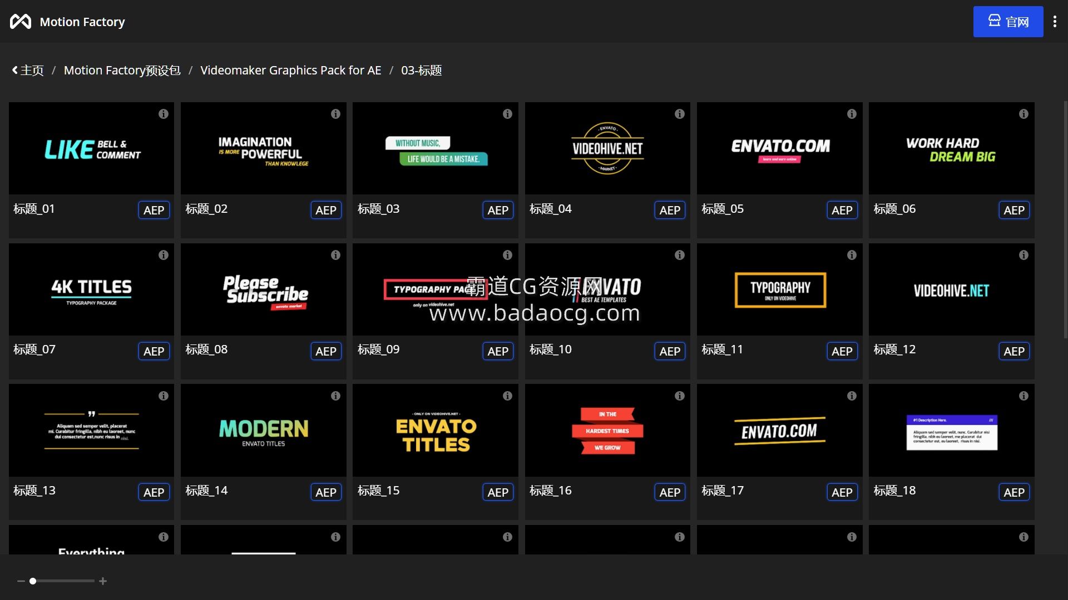
Task: Go back to 主页 breadcrumb
Action: click(x=28, y=71)
